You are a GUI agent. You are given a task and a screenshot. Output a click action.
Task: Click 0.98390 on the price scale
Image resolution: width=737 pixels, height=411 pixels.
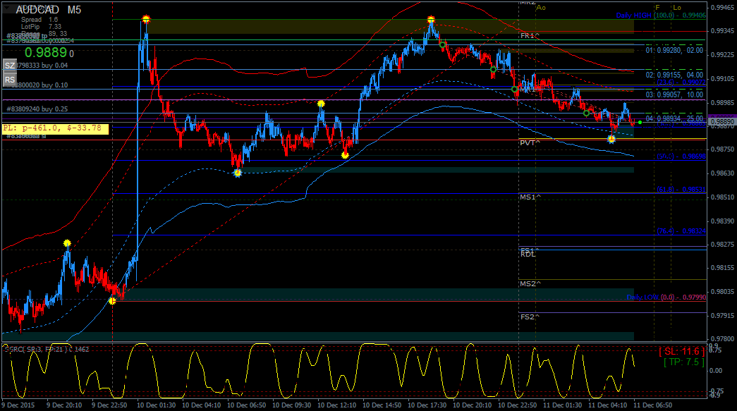(x=722, y=221)
